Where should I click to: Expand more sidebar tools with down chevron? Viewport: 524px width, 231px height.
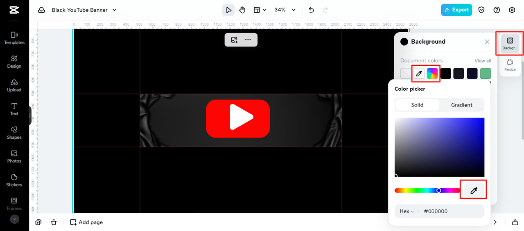coord(14,219)
